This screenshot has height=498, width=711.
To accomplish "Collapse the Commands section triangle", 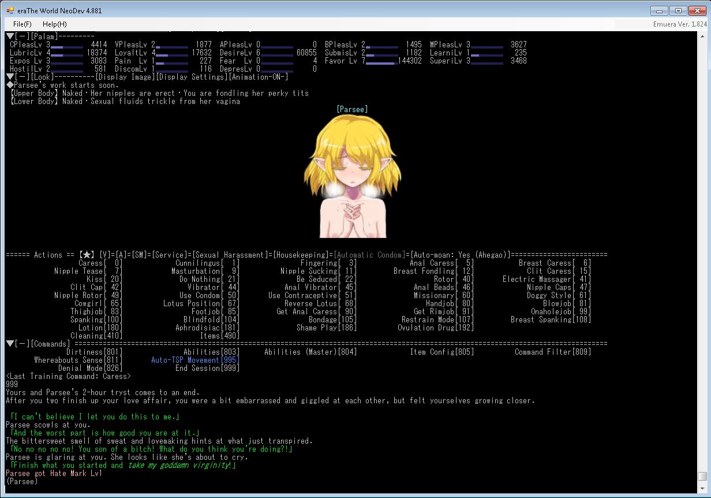I will (10, 344).
